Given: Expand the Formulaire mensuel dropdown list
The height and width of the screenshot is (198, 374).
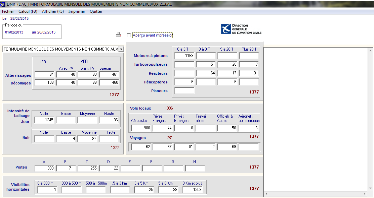Looking at the screenshot, I should [x=121, y=49].
